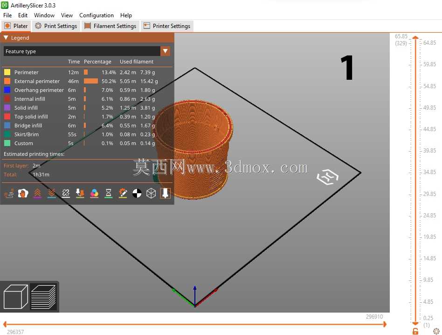Click Overhang perimeter blue swatch

(x=7, y=90)
